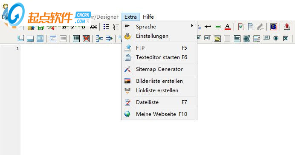Open Einstellungen from the Extra menu

(159, 36)
